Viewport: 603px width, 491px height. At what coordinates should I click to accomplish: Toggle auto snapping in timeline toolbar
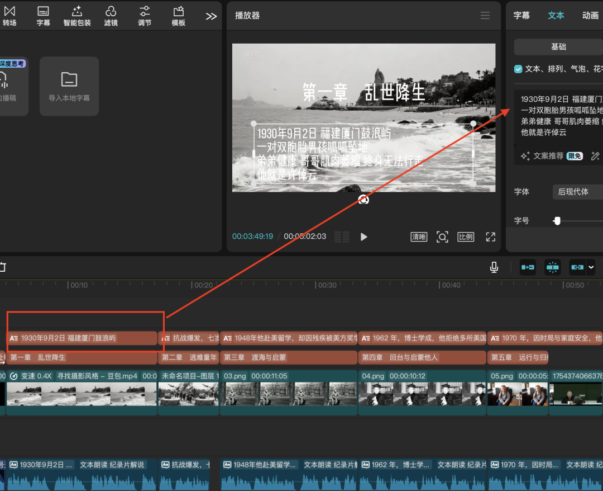click(x=553, y=267)
